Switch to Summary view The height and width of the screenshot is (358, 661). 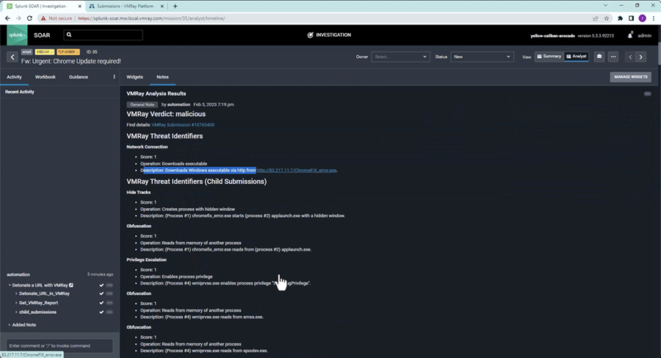coord(549,56)
